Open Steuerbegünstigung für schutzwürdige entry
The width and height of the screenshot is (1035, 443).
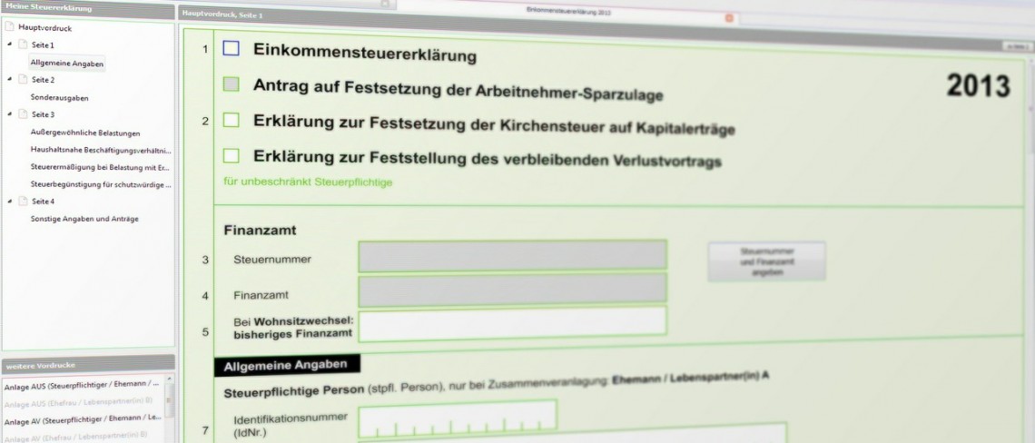[101, 184]
